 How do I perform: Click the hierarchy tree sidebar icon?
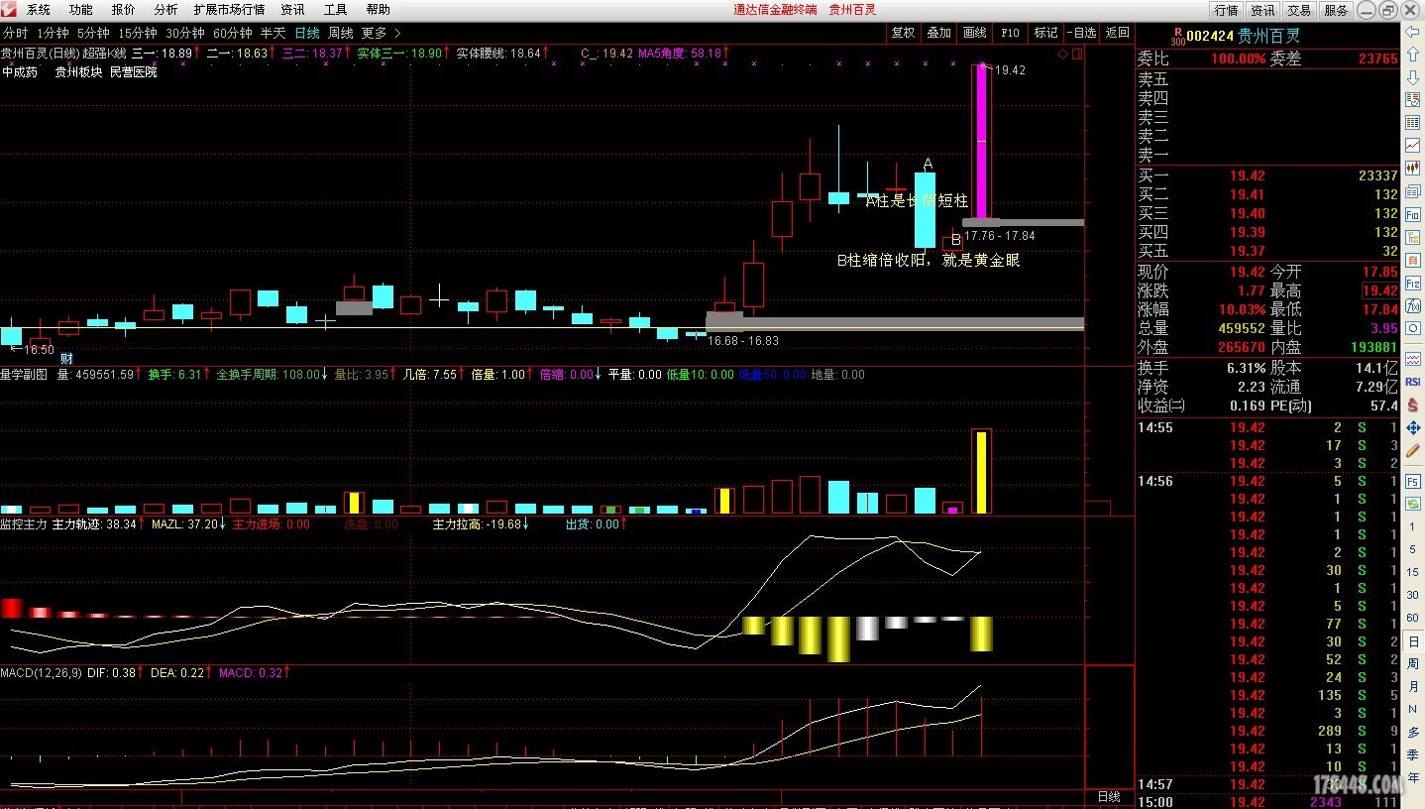(1412, 236)
